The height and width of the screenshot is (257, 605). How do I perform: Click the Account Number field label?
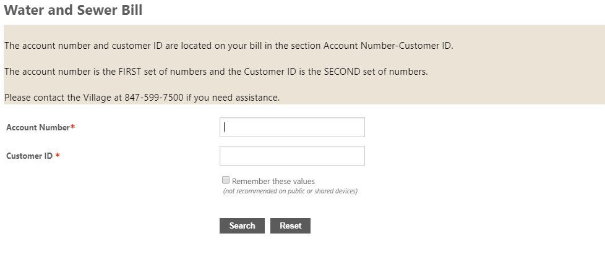coord(38,127)
